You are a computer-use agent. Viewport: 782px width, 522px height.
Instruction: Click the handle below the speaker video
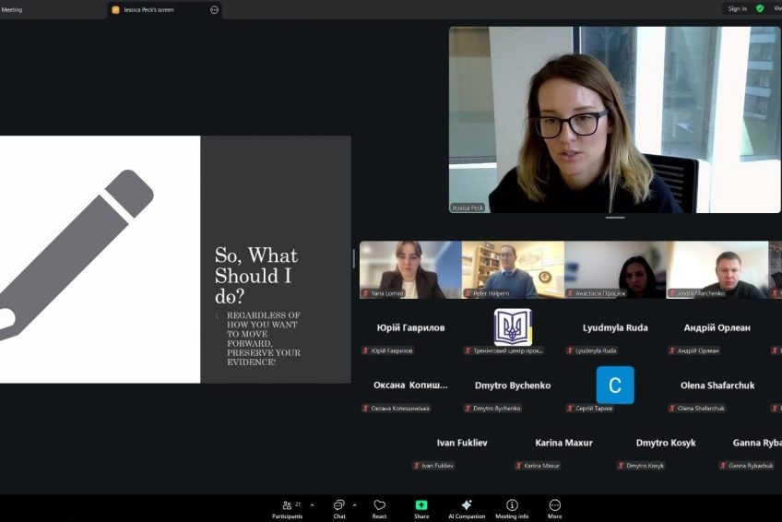click(x=615, y=218)
